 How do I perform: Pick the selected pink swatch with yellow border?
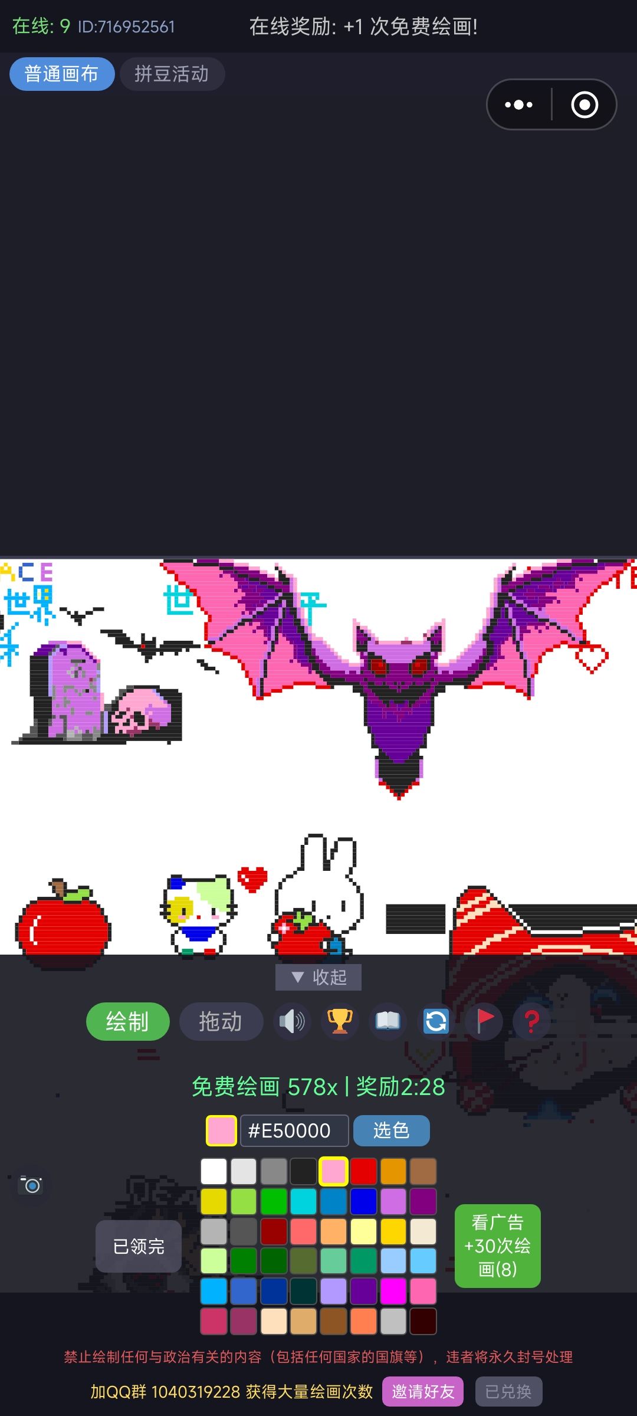click(x=333, y=1172)
